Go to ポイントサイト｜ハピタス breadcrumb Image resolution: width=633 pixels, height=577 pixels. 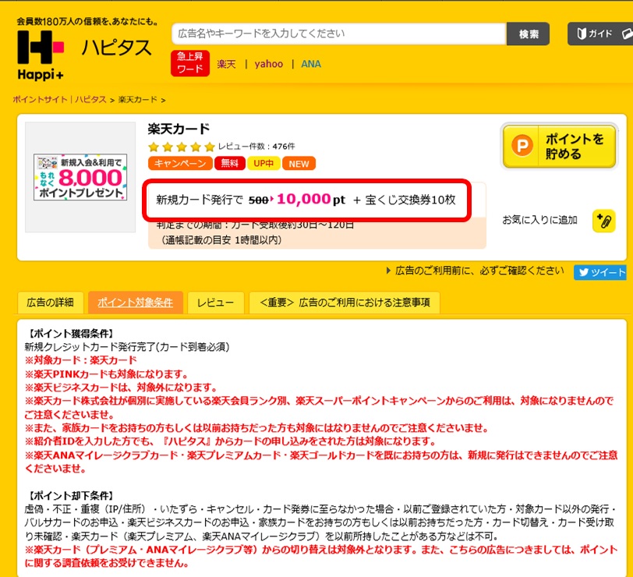(60, 100)
